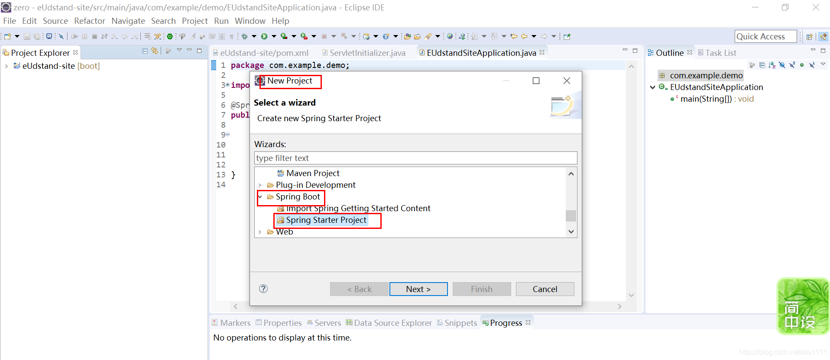Toggle Hide Non-Public Members green dot
830x360 pixels.
(x=802, y=65)
